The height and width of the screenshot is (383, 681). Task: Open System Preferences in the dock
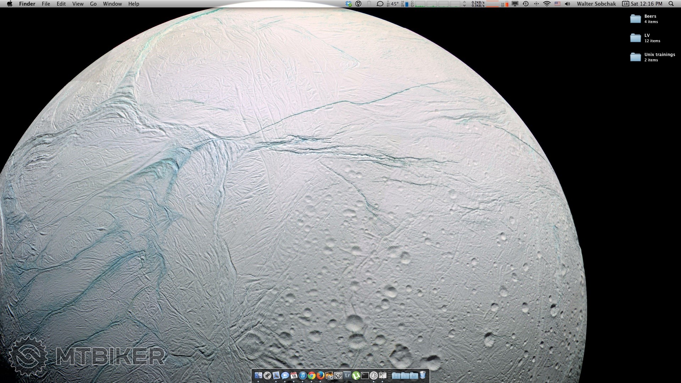(338, 375)
